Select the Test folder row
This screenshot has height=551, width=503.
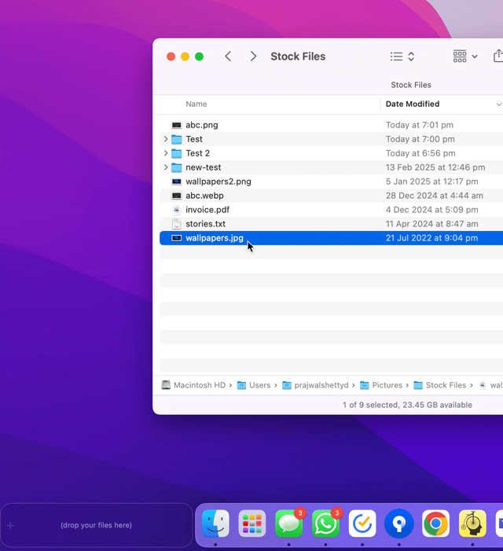point(331,139)
